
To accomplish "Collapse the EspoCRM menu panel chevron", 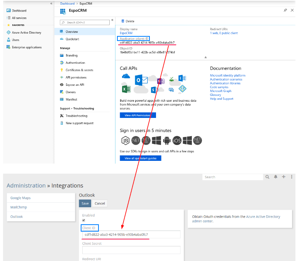I will coord(112,20).
